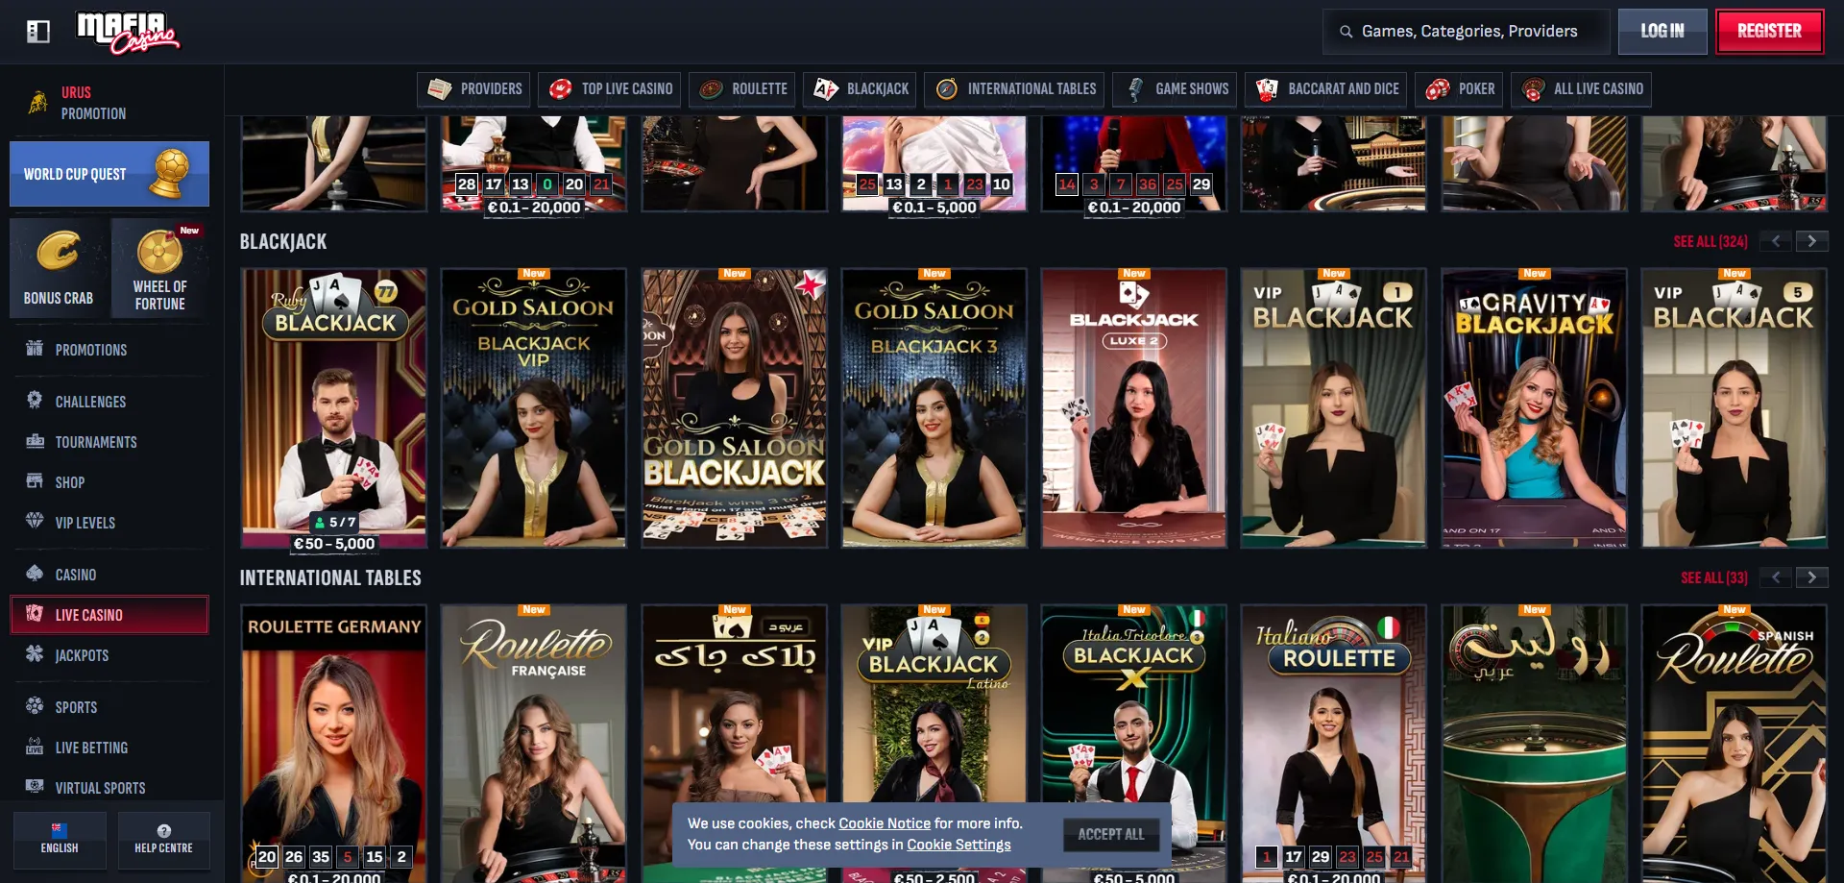The width and height of the screenshot is (1844, 883).
Task: Click the Register button
Action: point(1769,32)
